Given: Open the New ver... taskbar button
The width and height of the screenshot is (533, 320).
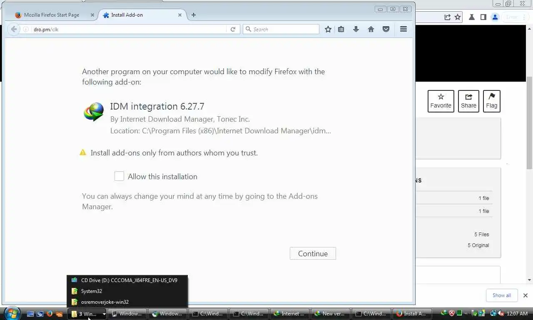Looking at the screenshot, I should (330, 314).
